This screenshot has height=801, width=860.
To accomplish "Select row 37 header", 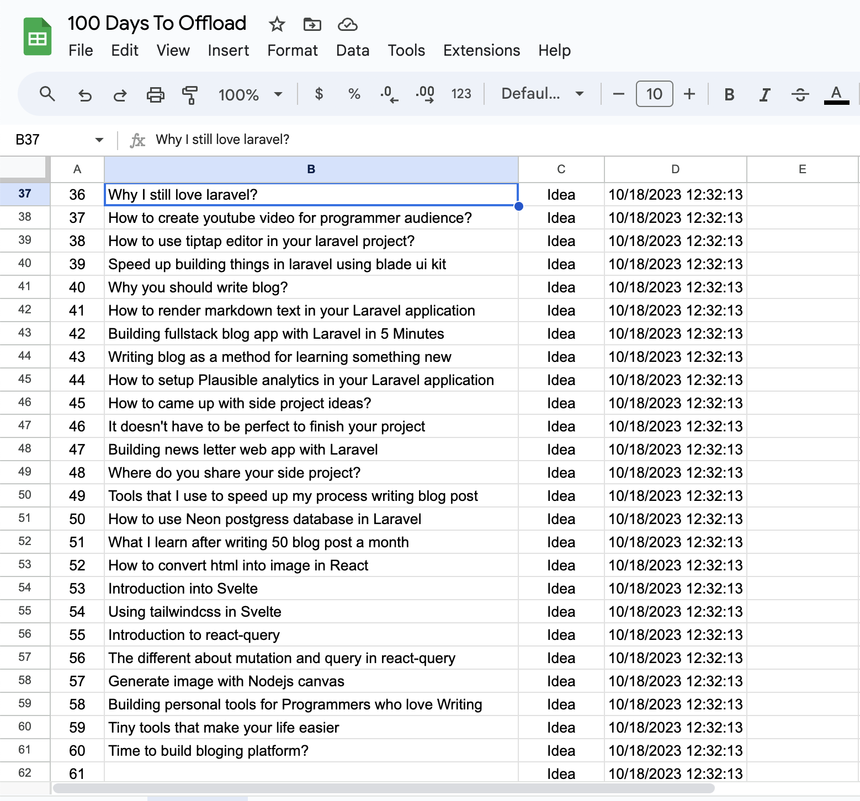I will click(x=25, y=194).
